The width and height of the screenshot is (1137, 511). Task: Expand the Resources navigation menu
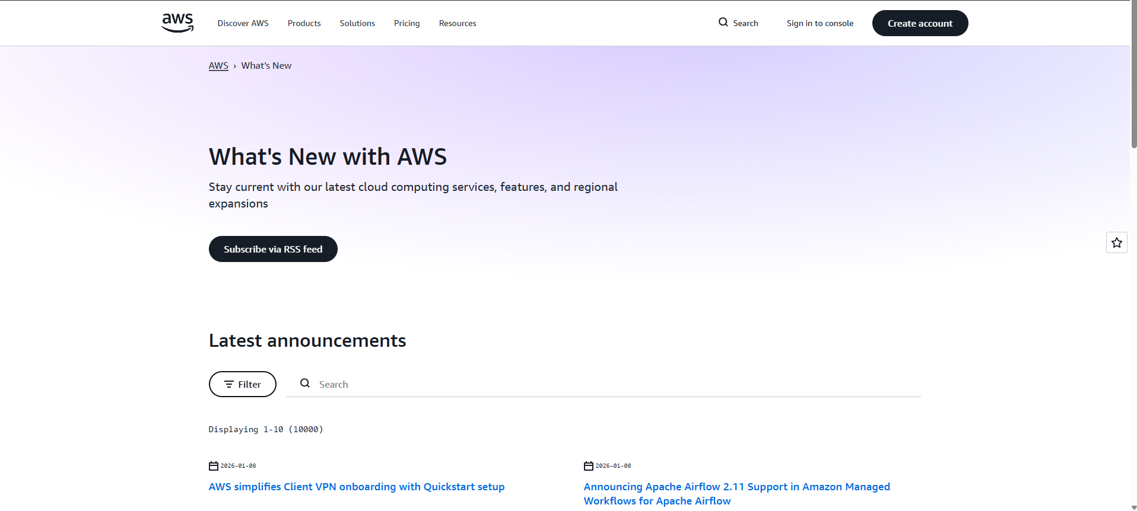point(457,23)
